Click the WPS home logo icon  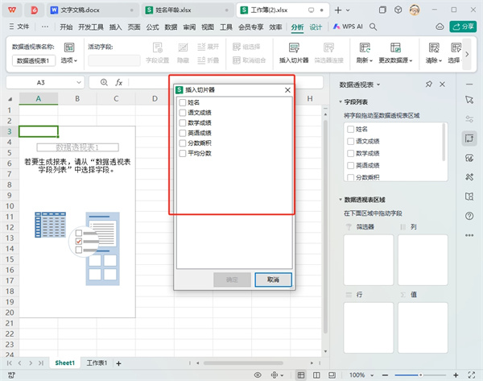coord(12,10)
